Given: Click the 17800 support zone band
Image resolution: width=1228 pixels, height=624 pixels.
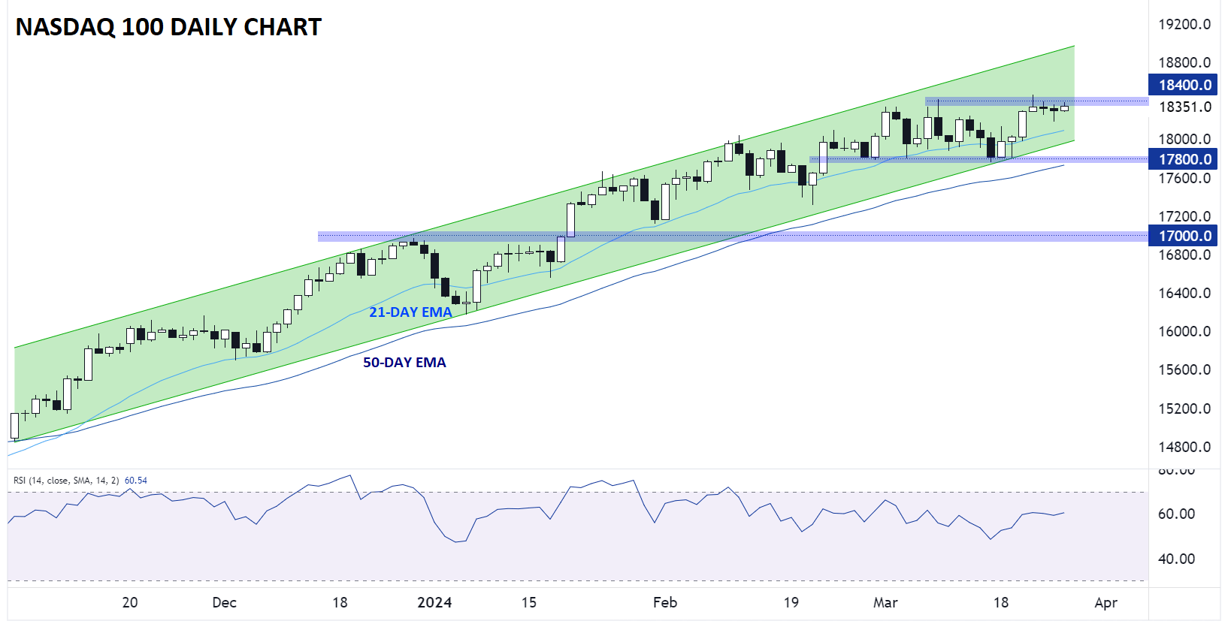Looking at the screenshot, I should pyautogui.click(x=978, y=159).
